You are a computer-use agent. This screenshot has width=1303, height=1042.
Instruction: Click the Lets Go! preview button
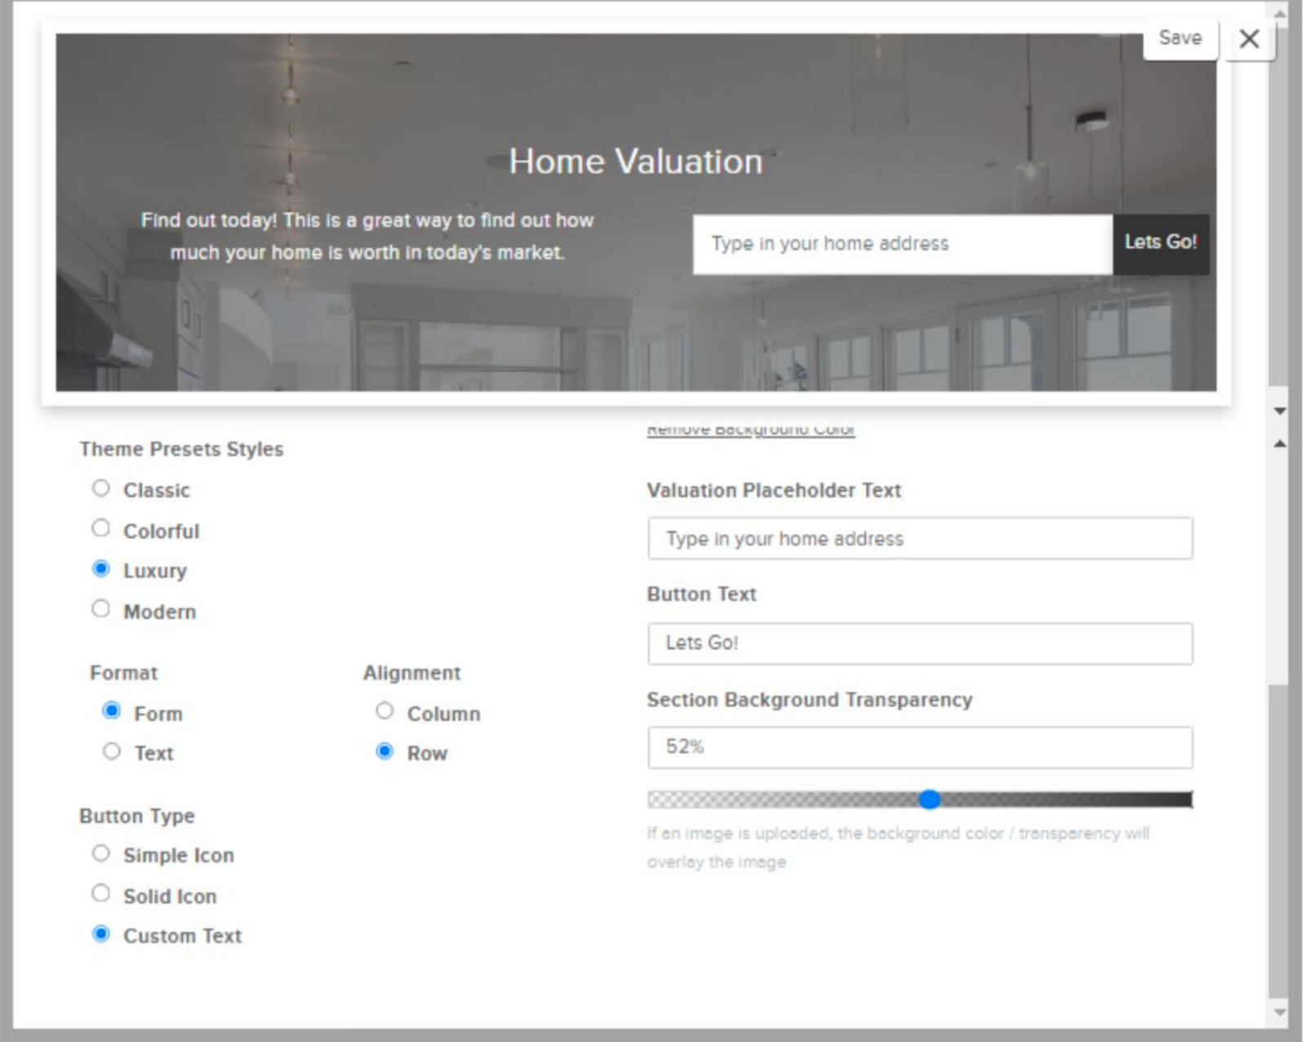point(1160,243)
